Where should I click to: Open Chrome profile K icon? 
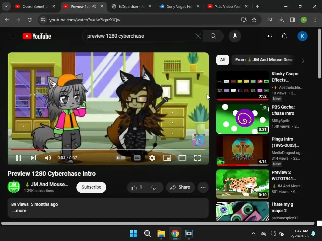[x=304, y=20]
